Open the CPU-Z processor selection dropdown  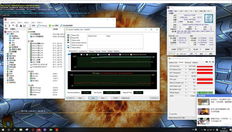point(184,50)
